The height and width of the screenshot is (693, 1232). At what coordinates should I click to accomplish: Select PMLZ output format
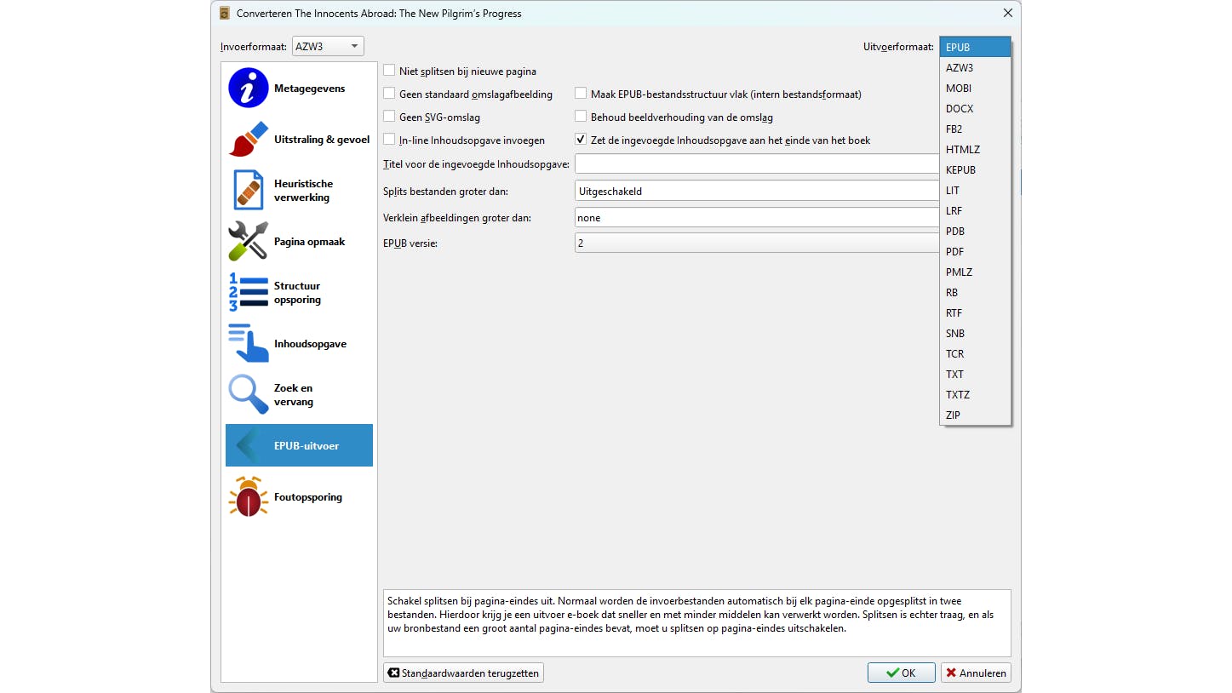[975, 272]
